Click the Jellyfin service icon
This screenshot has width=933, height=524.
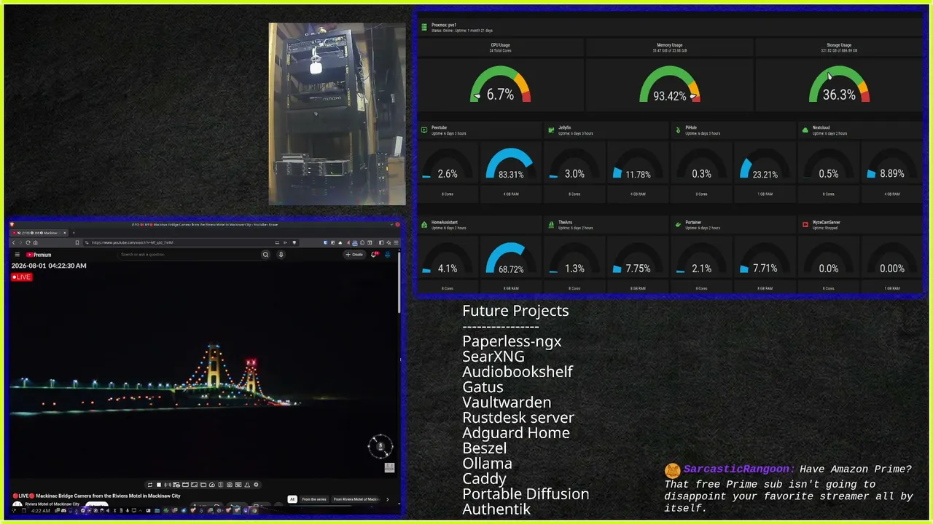[x=551, y=130]
